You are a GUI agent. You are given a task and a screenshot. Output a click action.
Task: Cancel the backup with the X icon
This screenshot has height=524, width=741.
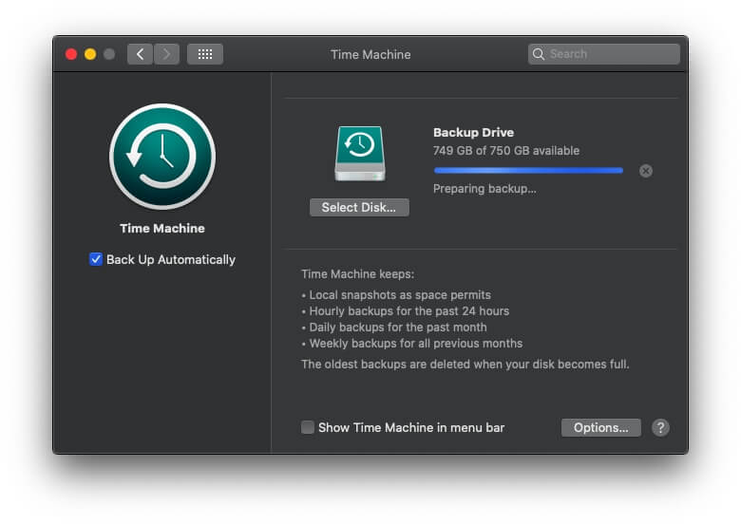[x=646, y=171]
